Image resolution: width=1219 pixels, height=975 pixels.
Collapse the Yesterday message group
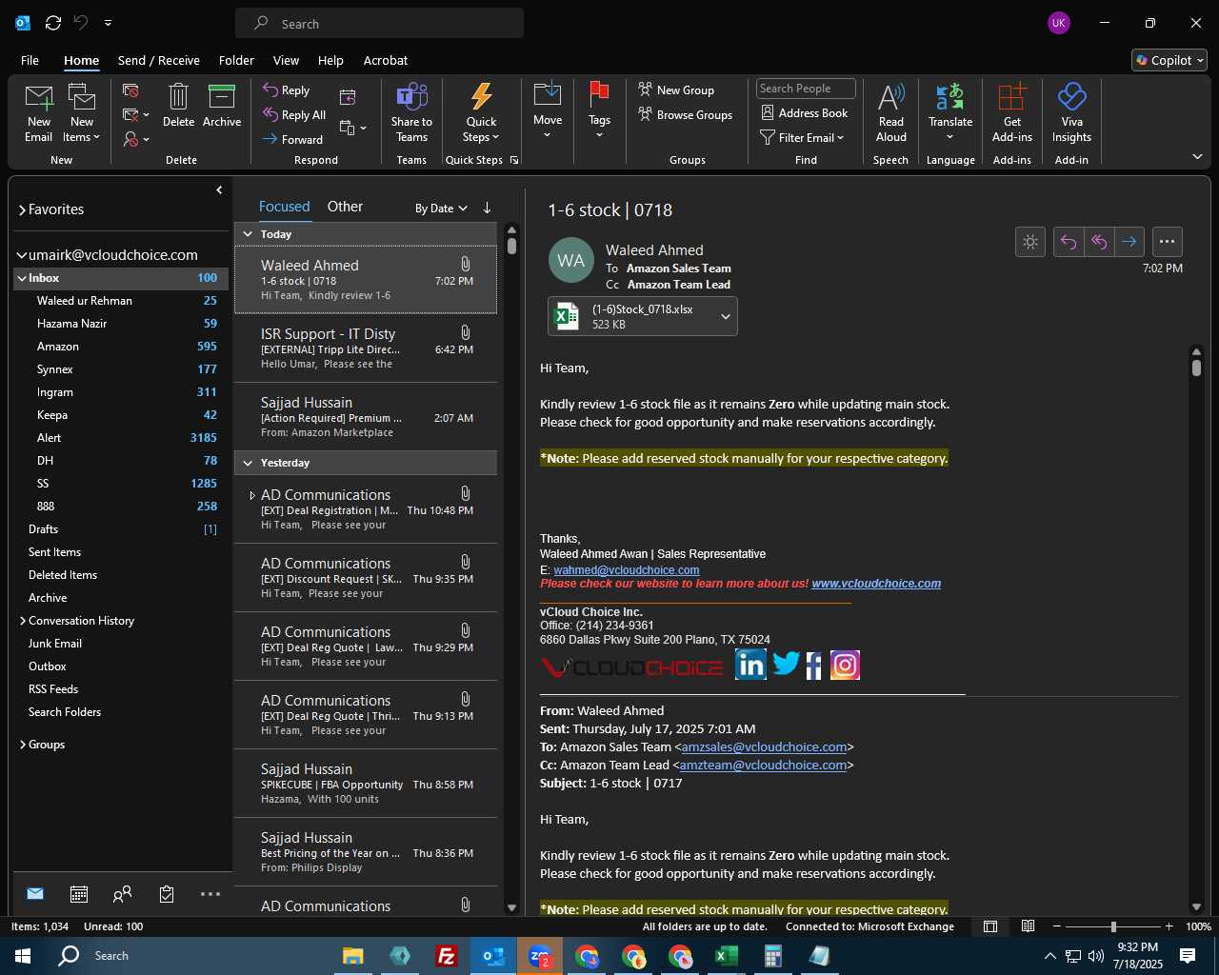(x=248, y=463)
